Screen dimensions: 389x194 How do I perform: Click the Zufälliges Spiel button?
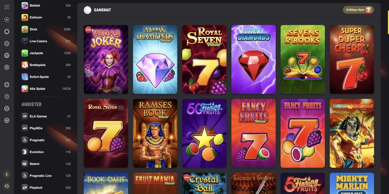pyautogui.click(x=358, y=10)
